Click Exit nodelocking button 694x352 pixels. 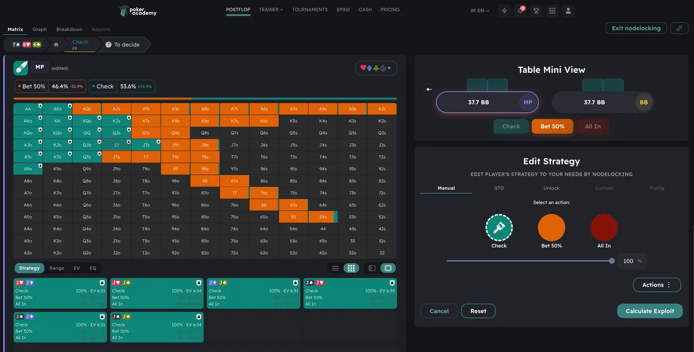point(636,28)
